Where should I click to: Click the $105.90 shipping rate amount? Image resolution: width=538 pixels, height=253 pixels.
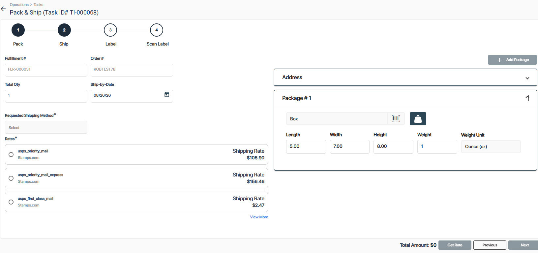point(255,158)
